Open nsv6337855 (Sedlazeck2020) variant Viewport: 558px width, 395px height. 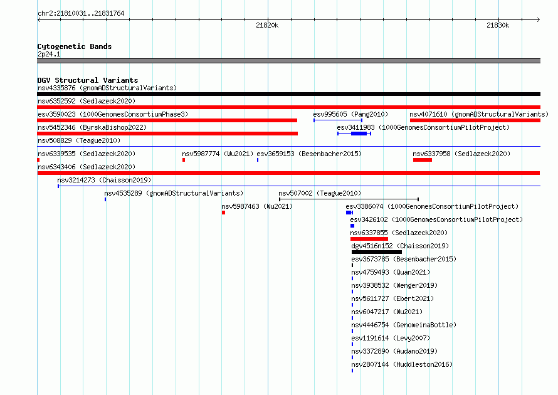click(399, 233)
